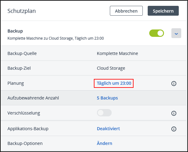The height and width of the screenshot is (152, 188).
Task: Save the plan with Speichern
Action: point(163,11)
